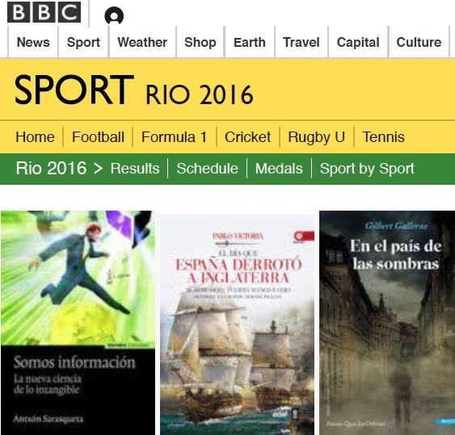The width and height of the screenshot is (455, 435).
Task: Open the Culture section
Action: coord(419,42)
